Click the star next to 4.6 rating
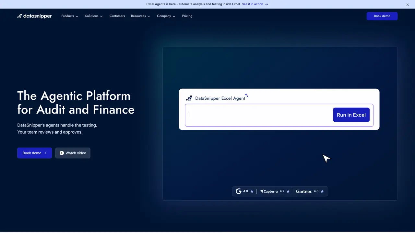415x233 pixels. 322,191
